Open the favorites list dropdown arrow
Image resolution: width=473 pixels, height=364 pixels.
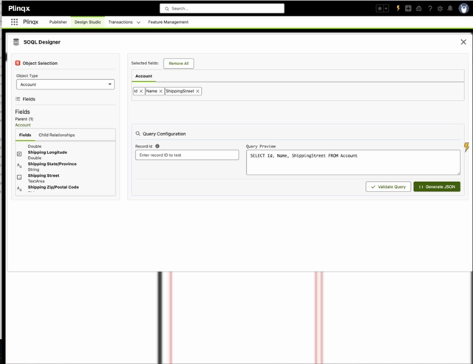click(x=386, y=8)
